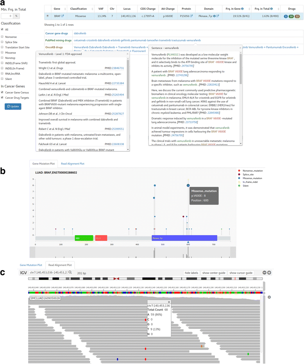
Task: Open PMID 22743296 link in sentence popup
Action: click(x=182, y=75)
